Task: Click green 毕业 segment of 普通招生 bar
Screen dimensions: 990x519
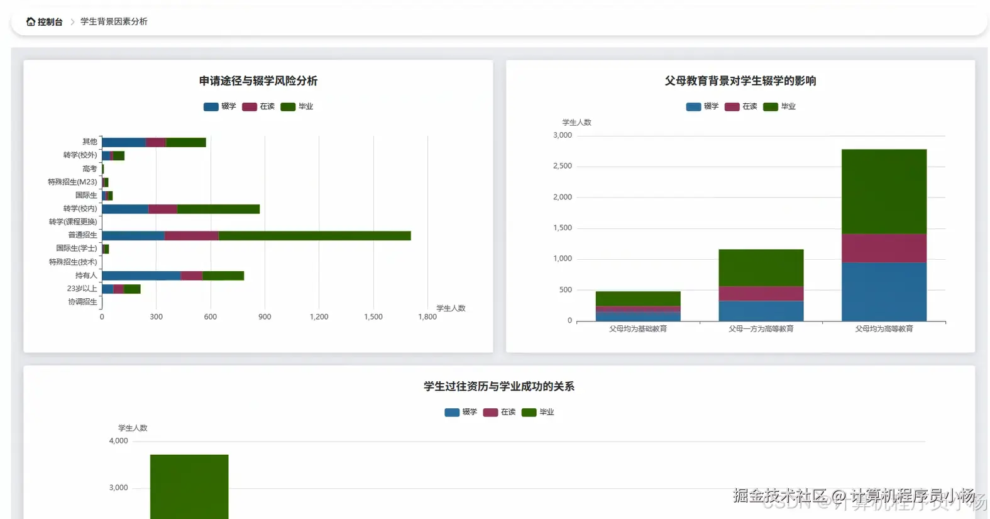Action: click(x=314, y=236)
